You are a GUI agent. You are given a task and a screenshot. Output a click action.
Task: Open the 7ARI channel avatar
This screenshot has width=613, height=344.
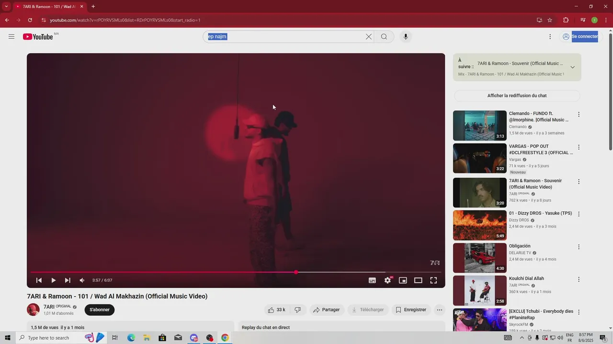[x=33, y=310]
